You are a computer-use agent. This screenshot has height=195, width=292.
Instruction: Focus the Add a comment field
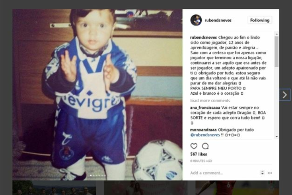[224, 173]
